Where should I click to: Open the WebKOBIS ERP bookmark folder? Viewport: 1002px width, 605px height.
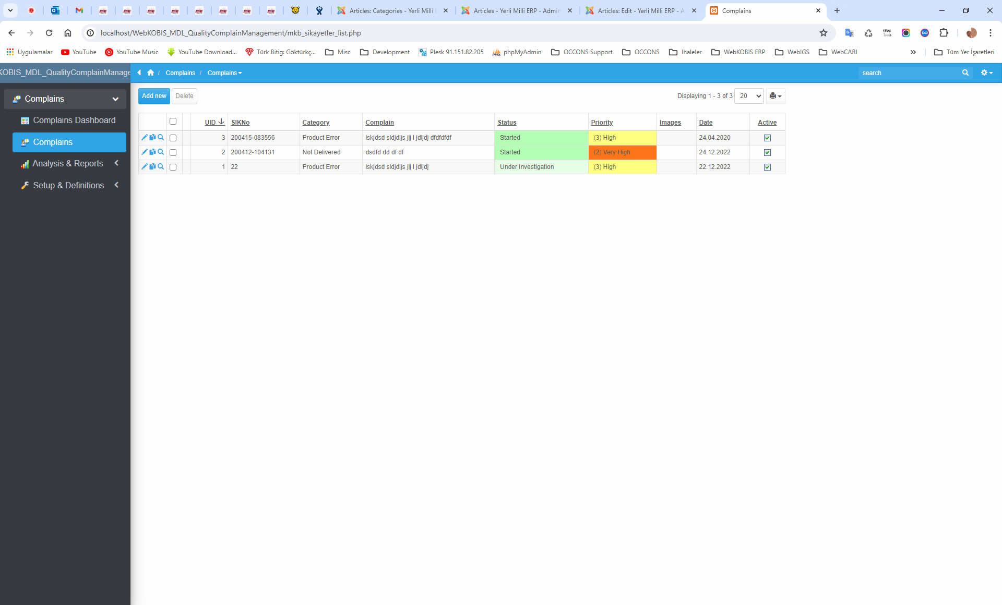738,52
